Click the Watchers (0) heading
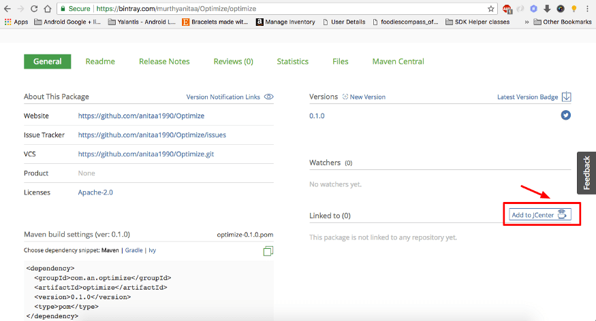 tap(330, 163)
